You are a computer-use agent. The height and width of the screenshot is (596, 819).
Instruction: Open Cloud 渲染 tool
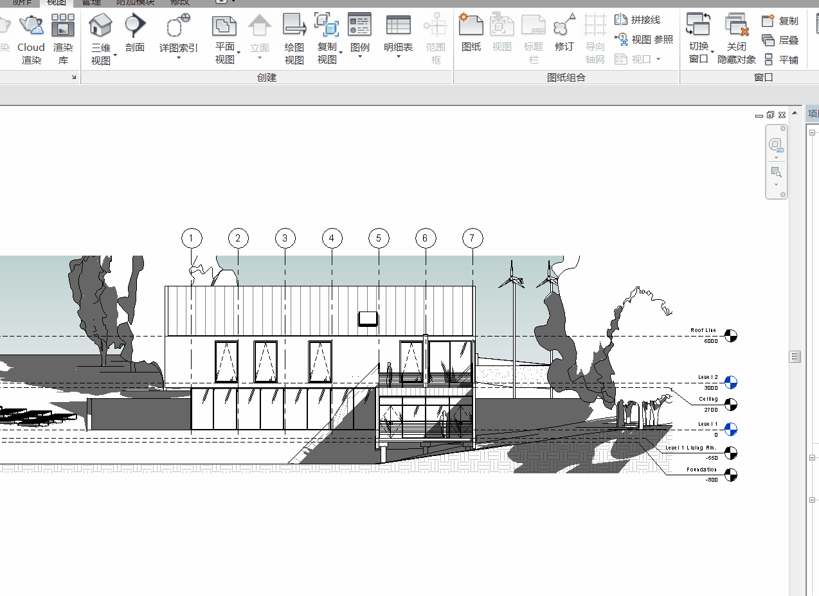[31, 40]
